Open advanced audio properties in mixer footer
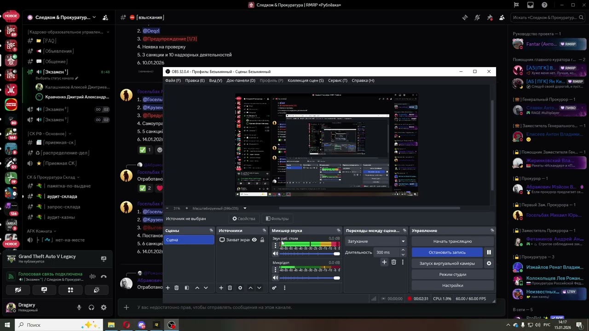589x331 pixels. coord(274,288)
